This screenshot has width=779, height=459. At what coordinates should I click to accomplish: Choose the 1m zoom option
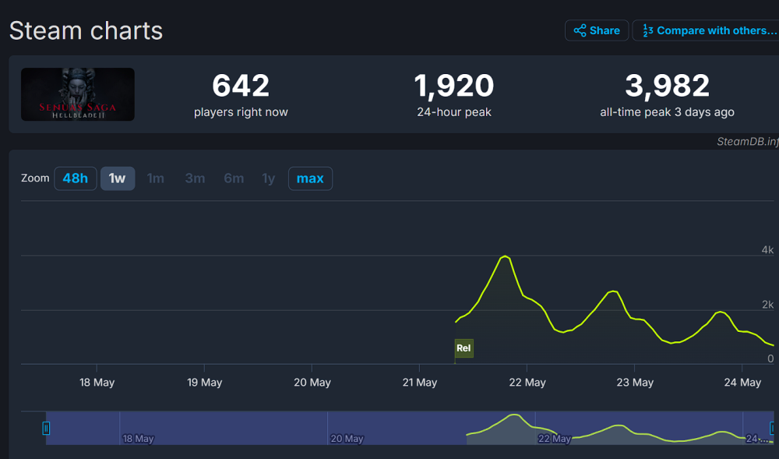click(156, 178)
